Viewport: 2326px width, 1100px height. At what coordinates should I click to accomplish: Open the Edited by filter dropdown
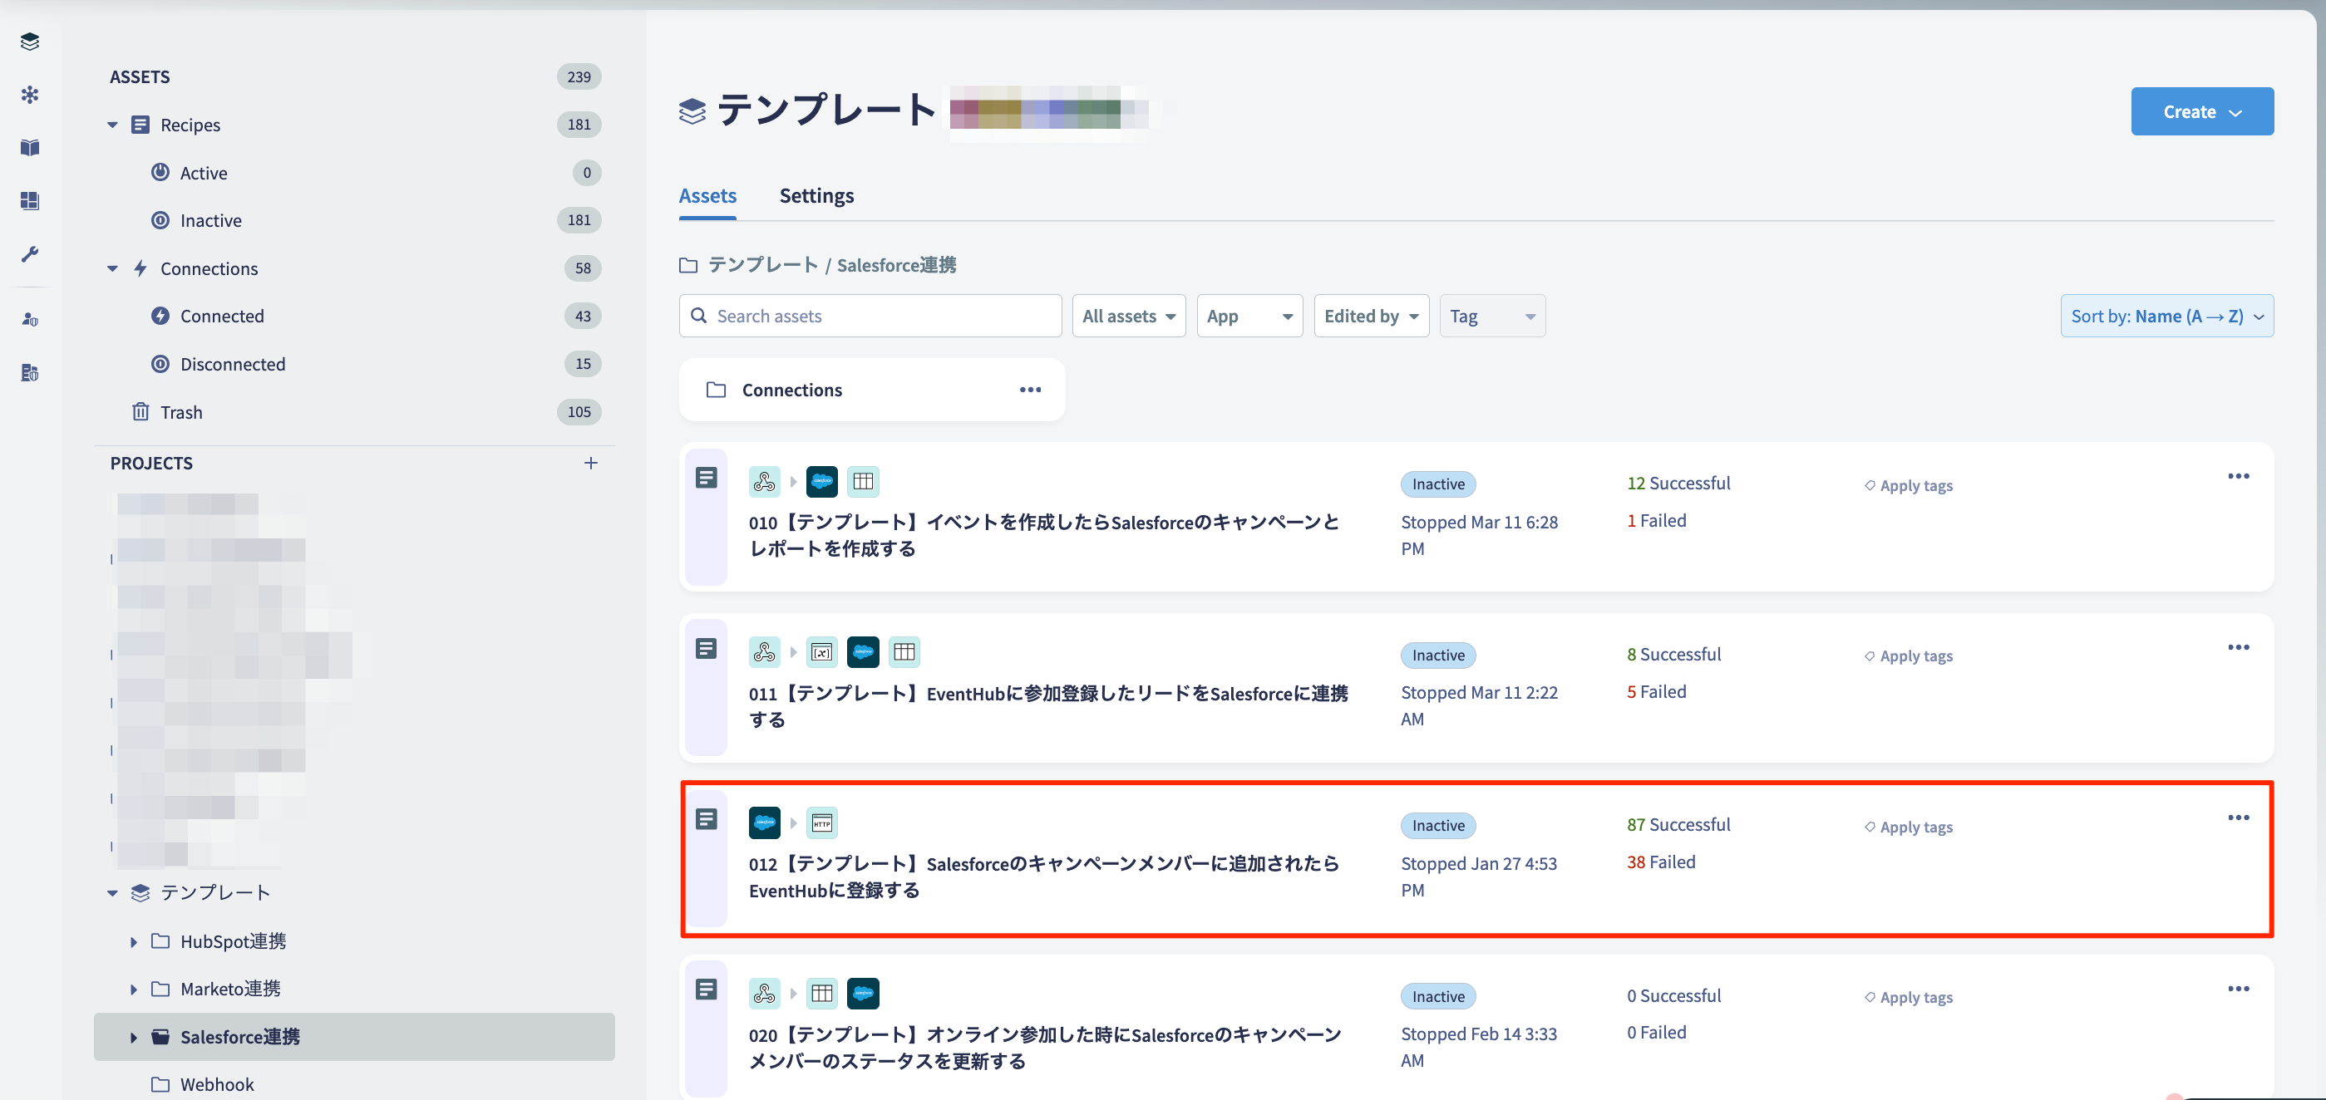1371,317
